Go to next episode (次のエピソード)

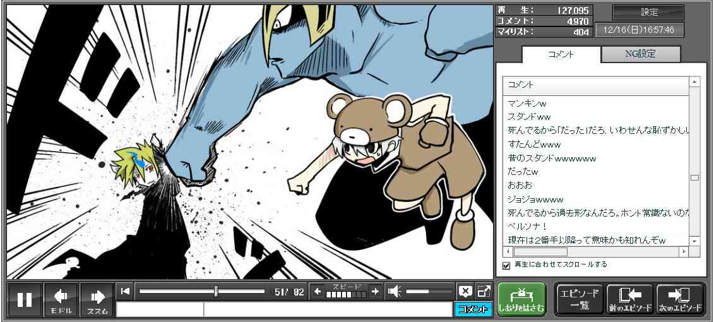point(680,299)
